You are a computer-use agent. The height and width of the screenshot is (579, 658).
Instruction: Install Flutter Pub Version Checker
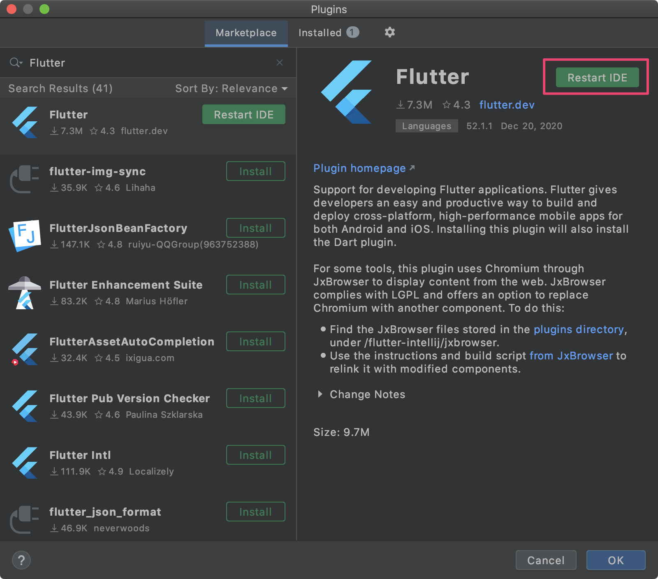(255, 398)
